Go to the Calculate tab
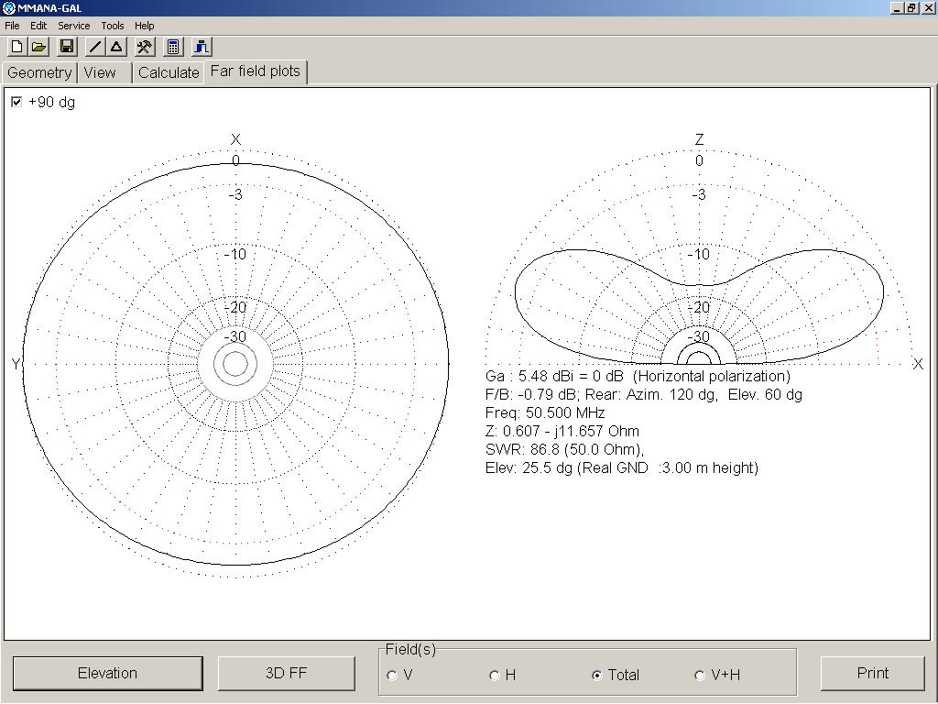This screenshot has width=938, height=704. tap(169, 72)
